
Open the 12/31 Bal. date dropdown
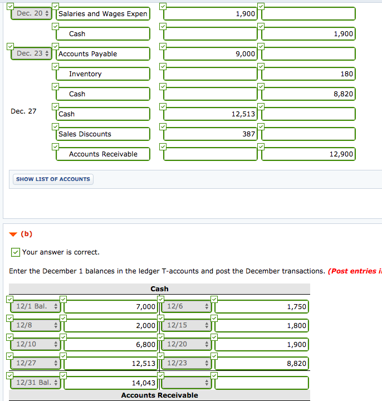pos(36,382)
